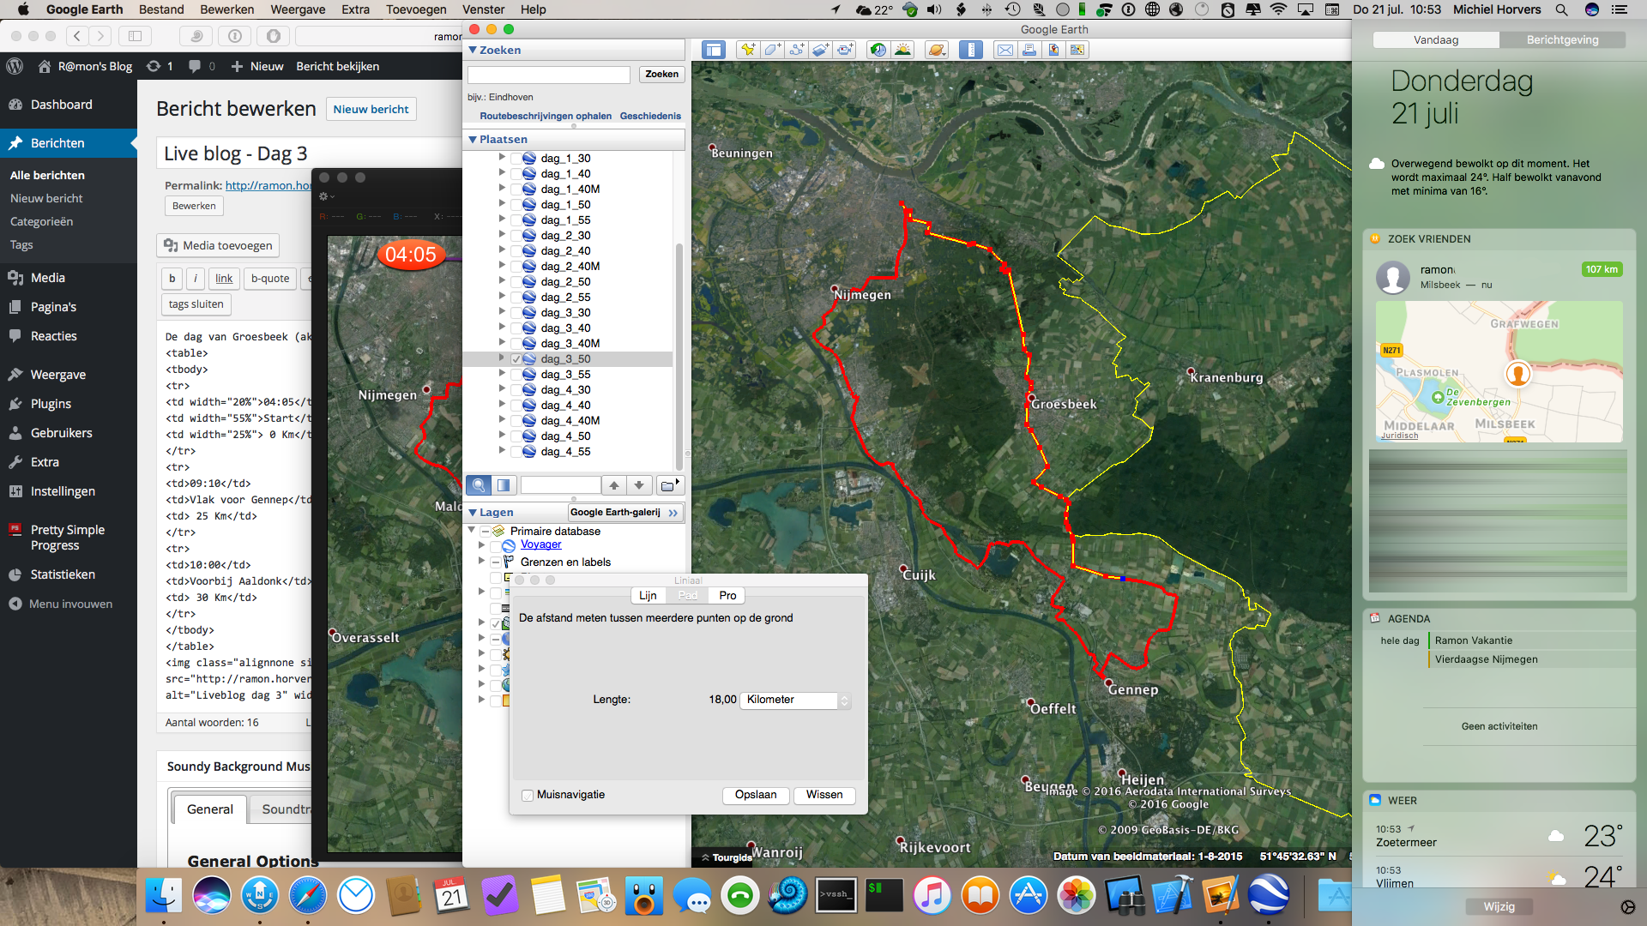Collapse the Plaatsen panel
Screen dimensions: 1647x926
tap(473, 139)
